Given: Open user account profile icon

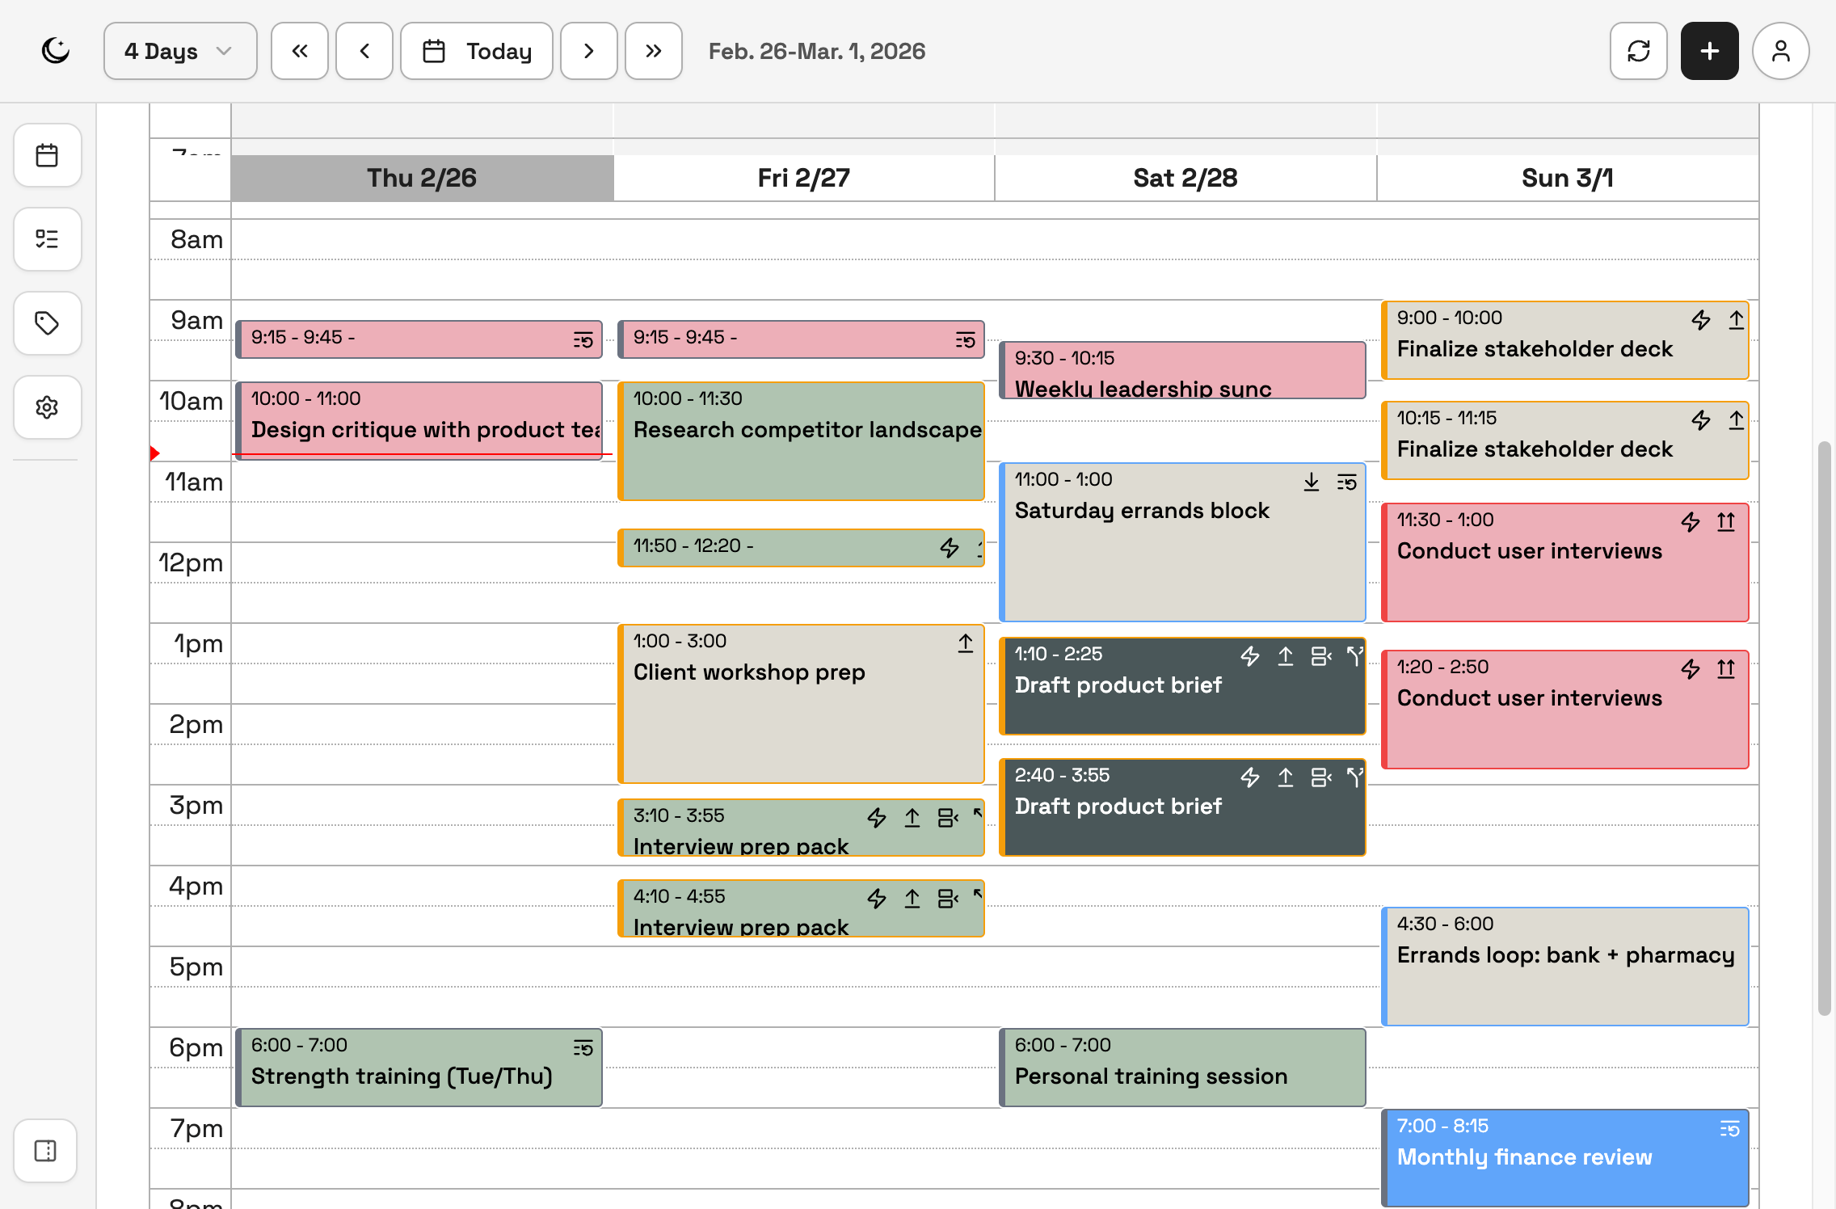Looking at the screenshot, I should click(x=1781, y=51).
